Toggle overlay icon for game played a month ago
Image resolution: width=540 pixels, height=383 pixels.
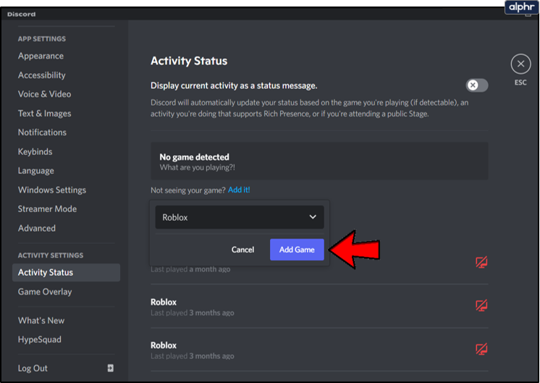tap(481, 262)
